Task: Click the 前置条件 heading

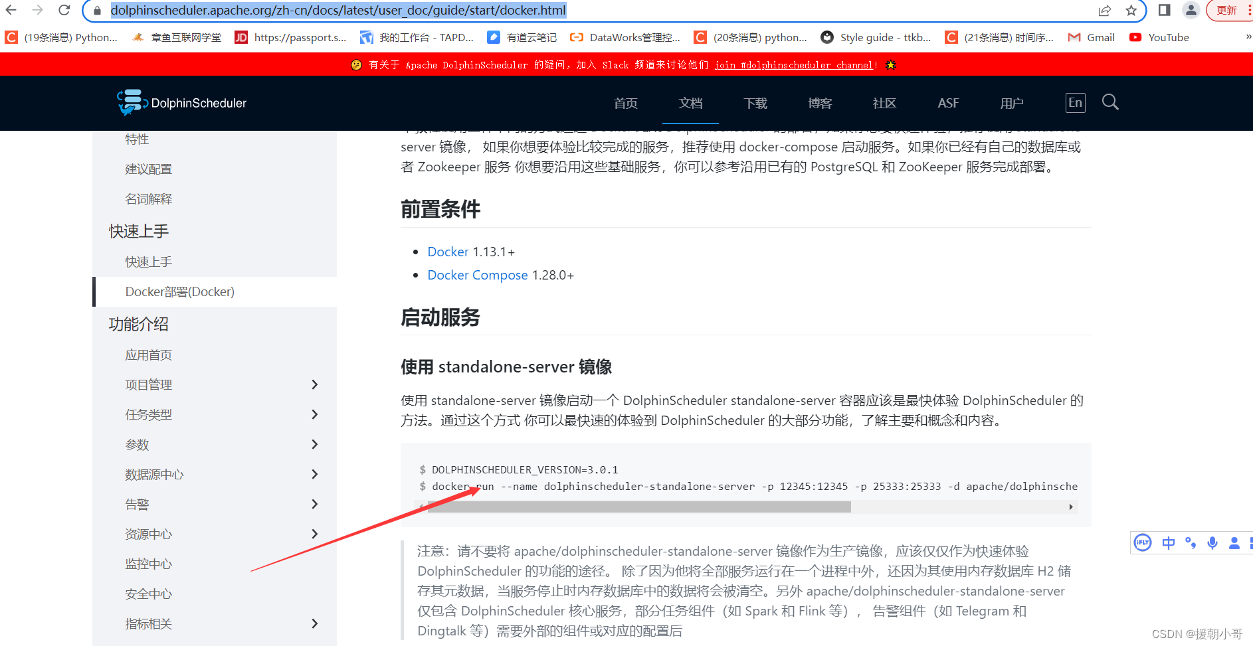Action: coord(440,209)
